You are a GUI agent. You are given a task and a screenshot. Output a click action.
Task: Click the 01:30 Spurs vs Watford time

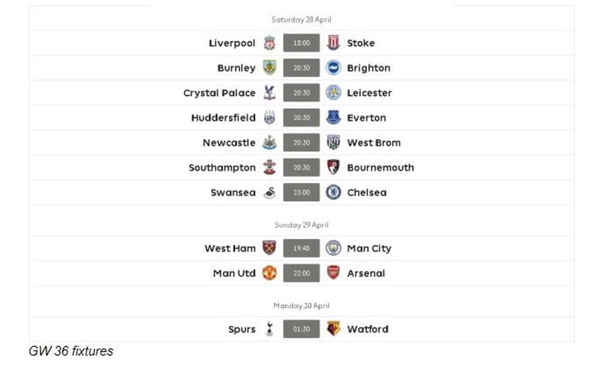click(x=301, y=329)
